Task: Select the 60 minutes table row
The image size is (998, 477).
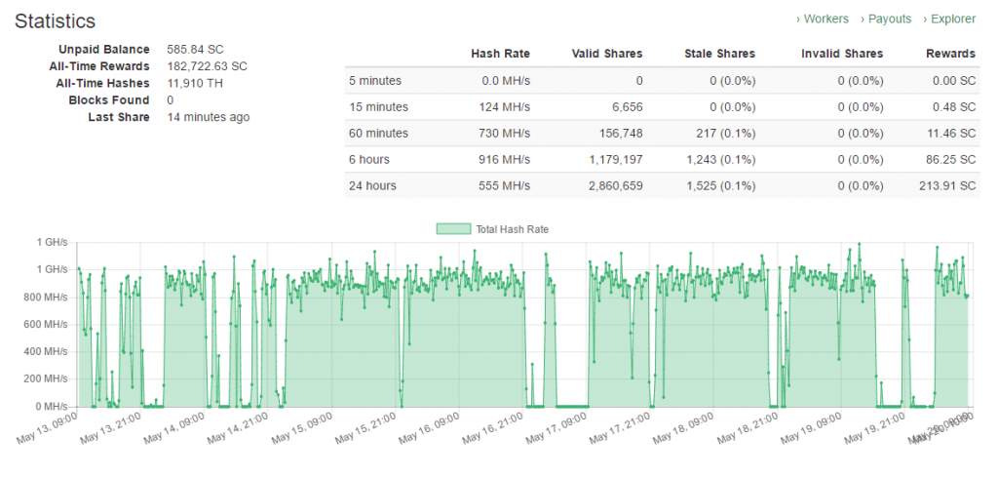Action: [661, 133]
